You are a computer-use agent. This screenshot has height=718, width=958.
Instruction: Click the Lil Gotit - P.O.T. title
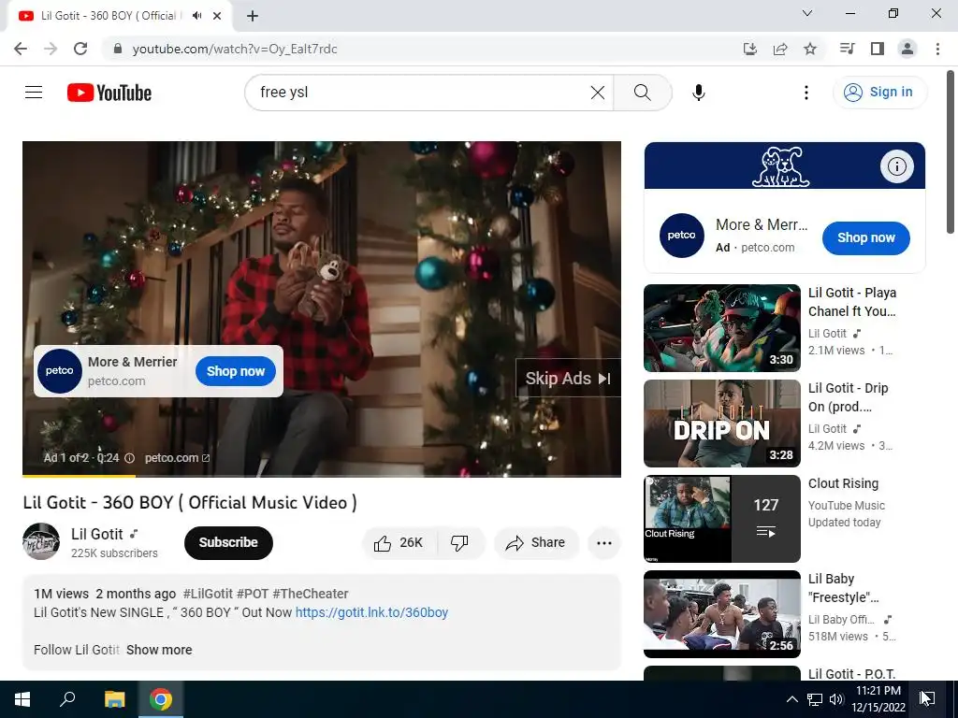point(851,674)
